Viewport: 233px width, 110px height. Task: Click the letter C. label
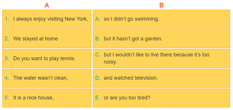(x=98, y=55)
